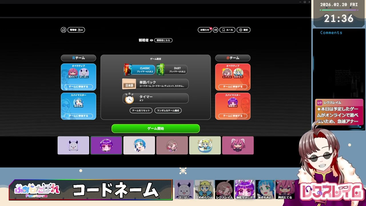Select the purple-haired character video tile

click(x=106, y=145)
